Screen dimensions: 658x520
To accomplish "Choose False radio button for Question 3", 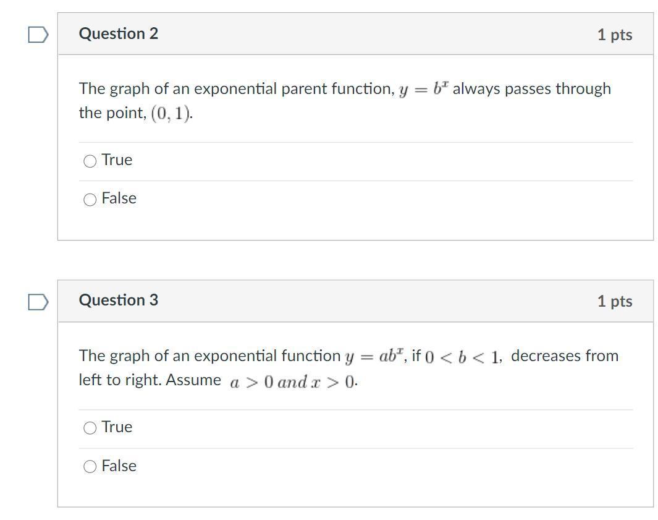I will [90, 467].
